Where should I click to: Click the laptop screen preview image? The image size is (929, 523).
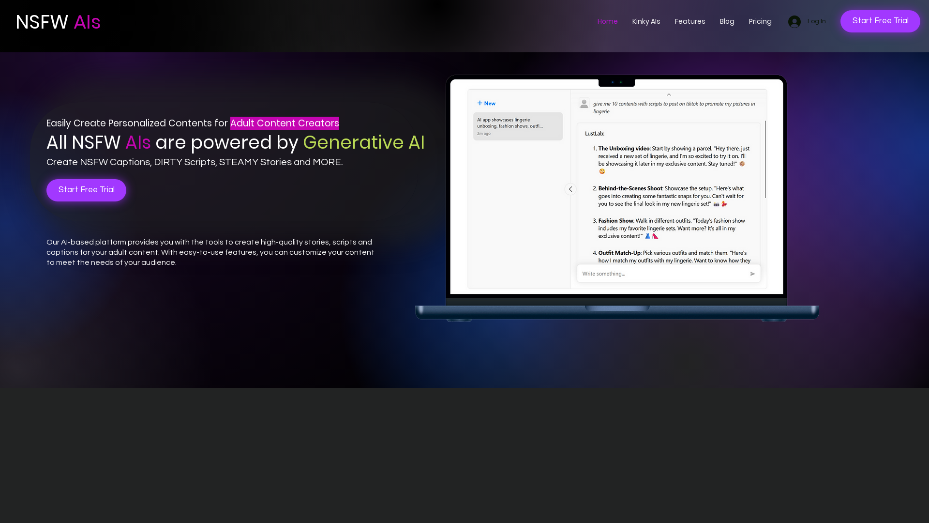(616, 187)
